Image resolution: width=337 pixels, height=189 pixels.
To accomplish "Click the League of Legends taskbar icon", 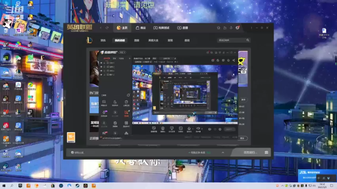I will click(x=53, y=186).
